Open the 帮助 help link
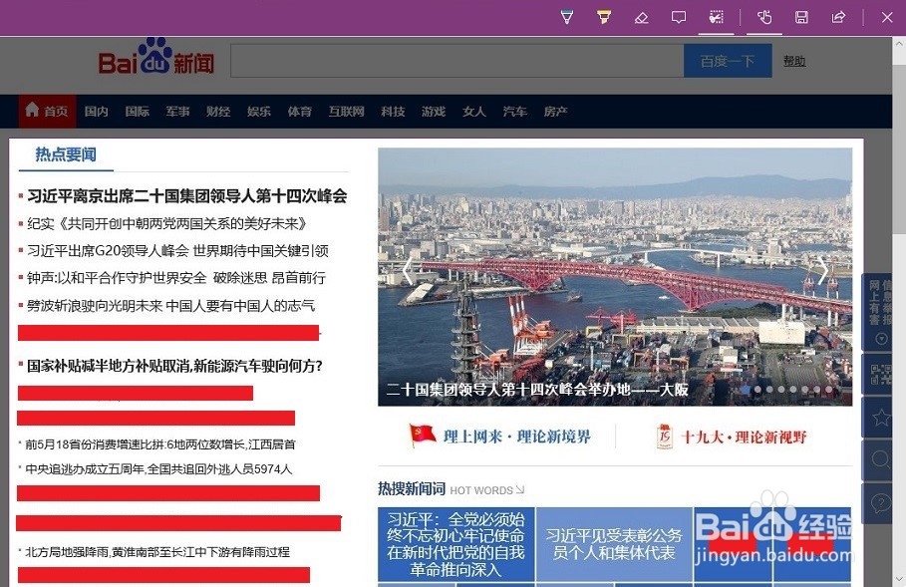Viewport: 906px width, 587px height. [794, 61]
